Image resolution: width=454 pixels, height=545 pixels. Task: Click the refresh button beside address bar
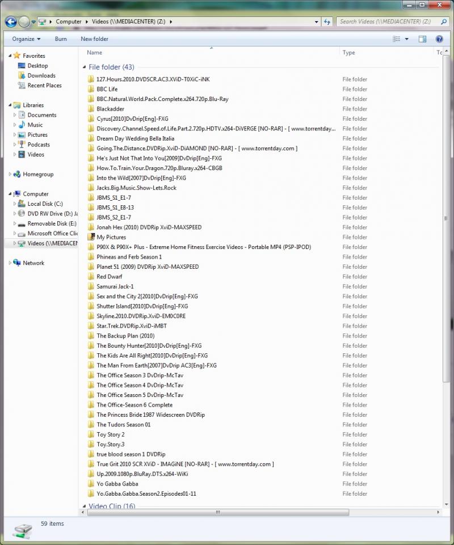point(327,22)
